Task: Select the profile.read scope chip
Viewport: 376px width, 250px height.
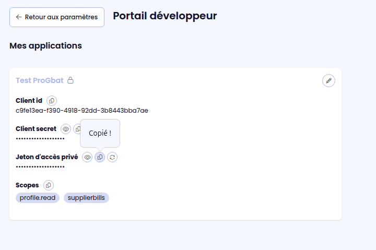Action: (38, 198)
